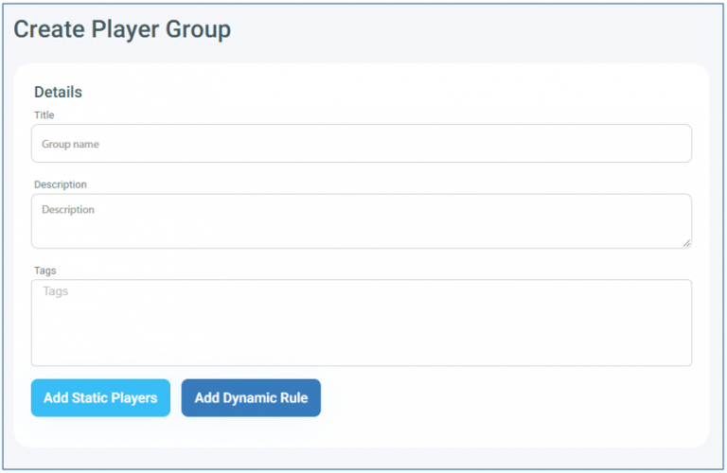Select the Tags input box
This screenshot has height=473, width=727.
click(x=361, y=323)
